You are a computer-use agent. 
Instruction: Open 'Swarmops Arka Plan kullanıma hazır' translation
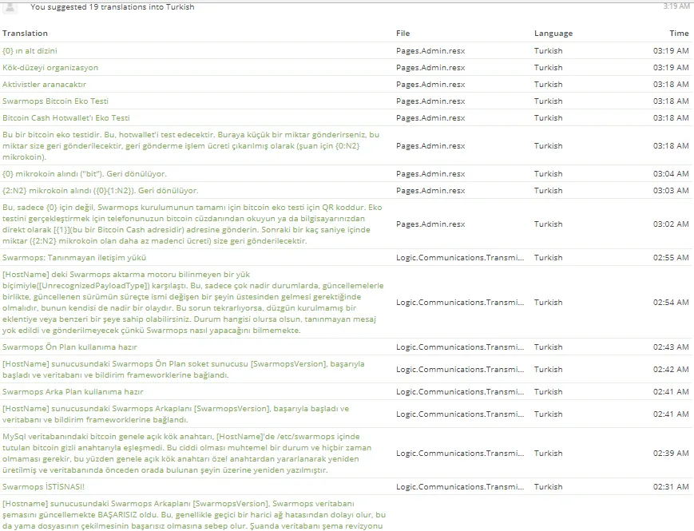73,391
